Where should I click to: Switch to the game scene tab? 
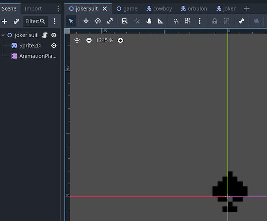tap(127, 8)
